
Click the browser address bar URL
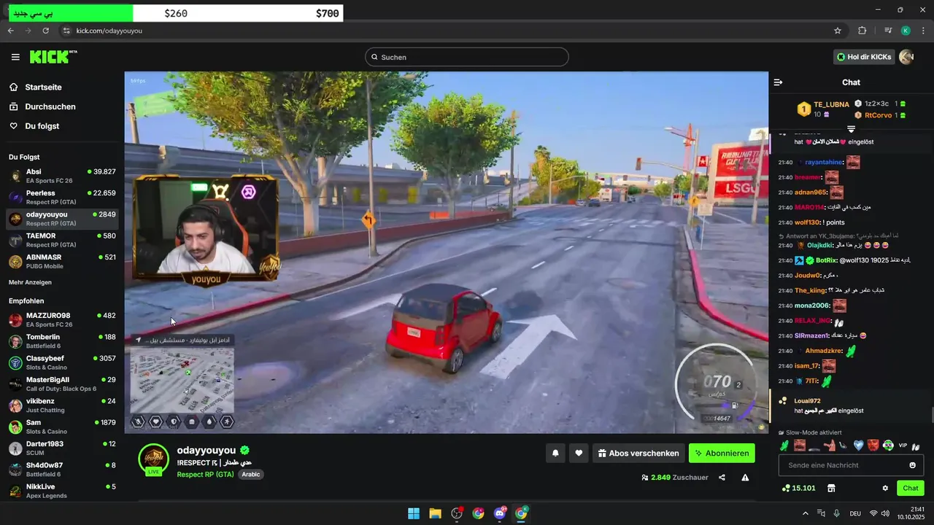[109, 31]
